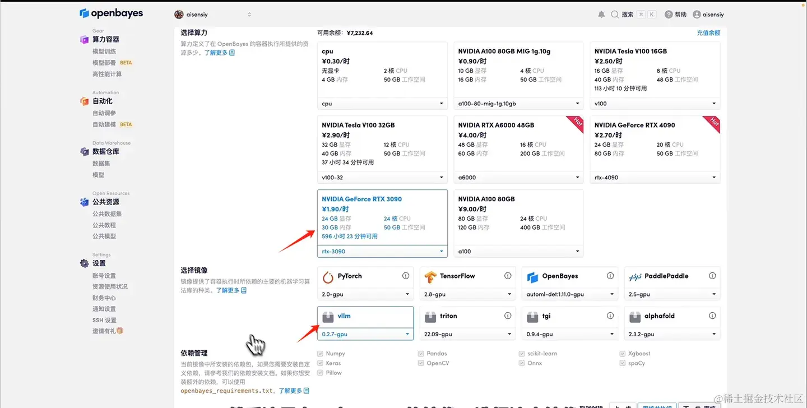Open the a100-80-mig-1g.10gb dropdown
This screenshot has width=807, height=408.
[518, 104]
